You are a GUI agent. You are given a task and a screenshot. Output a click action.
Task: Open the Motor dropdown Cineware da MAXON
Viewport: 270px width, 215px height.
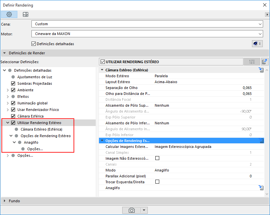(x=147, y=34)
